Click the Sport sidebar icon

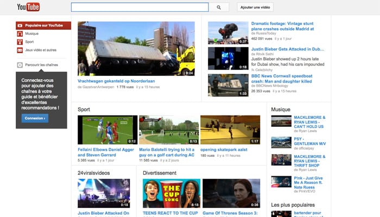tap(20, 42)
